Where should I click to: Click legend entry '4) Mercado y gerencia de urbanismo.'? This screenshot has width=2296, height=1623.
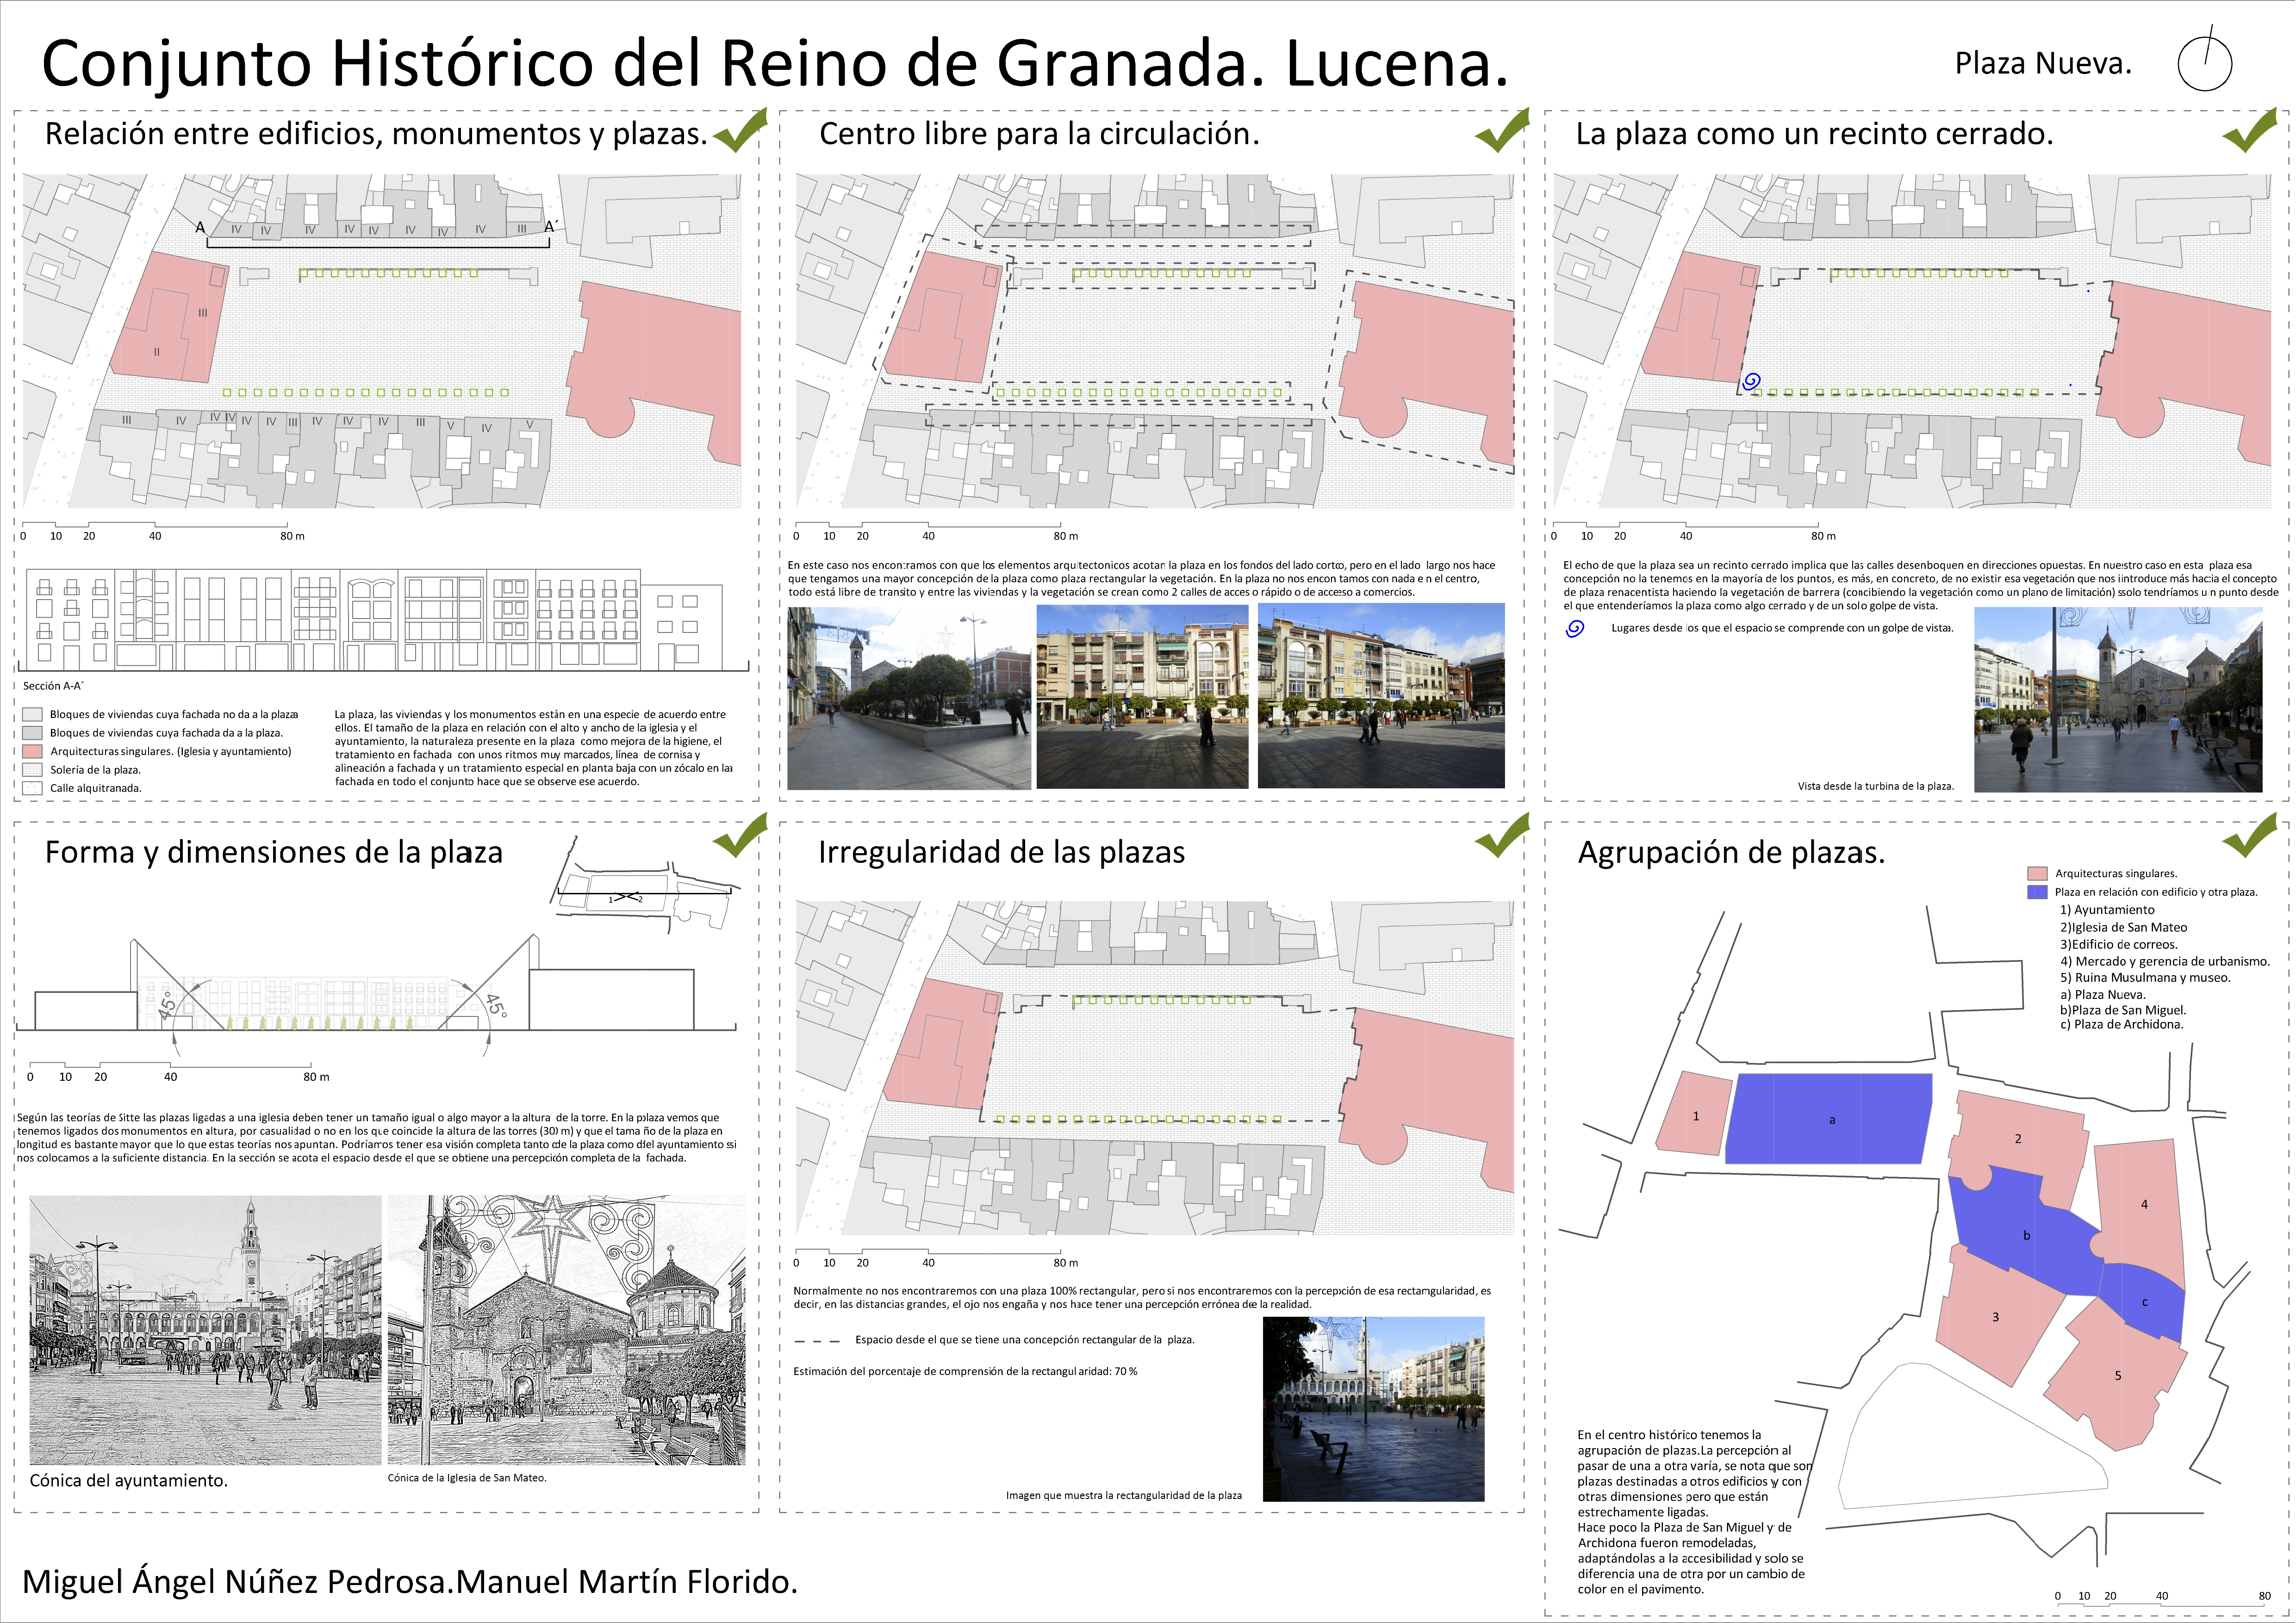coord(2164,961)
